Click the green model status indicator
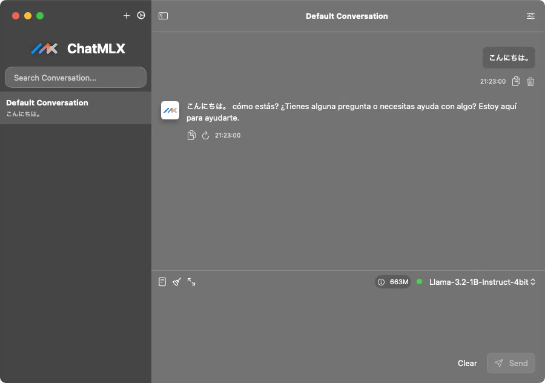 (x=420, y=282)
